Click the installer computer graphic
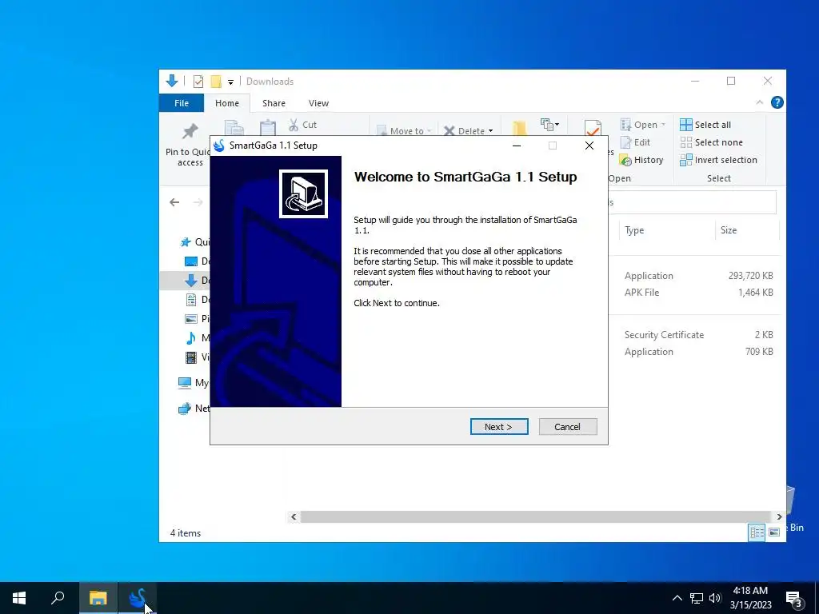819x614 pixels. [303, 193]
